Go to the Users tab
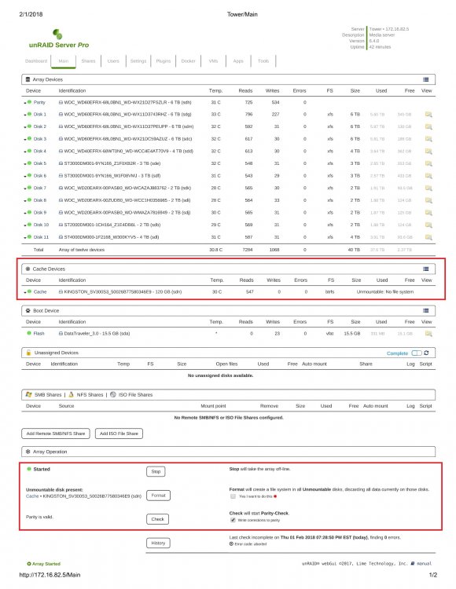 [x=113, y=60]
